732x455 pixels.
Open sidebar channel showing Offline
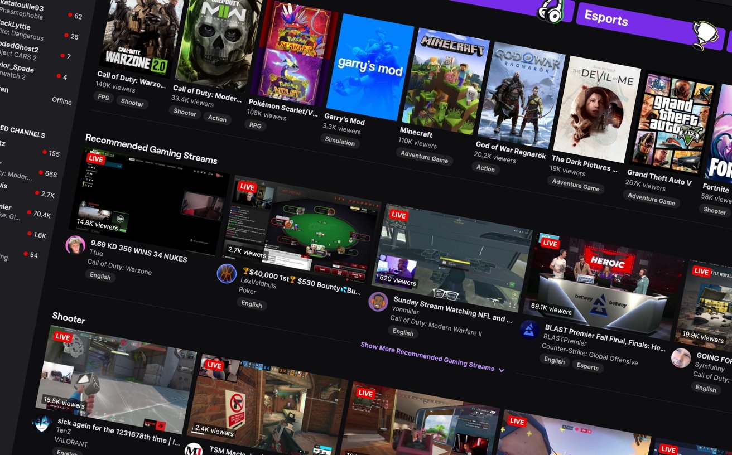[x=36, y=95]
